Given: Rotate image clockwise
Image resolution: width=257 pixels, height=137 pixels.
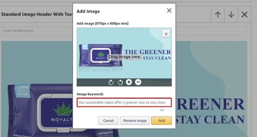Looking at the screenshot, I should click(111, 82).
